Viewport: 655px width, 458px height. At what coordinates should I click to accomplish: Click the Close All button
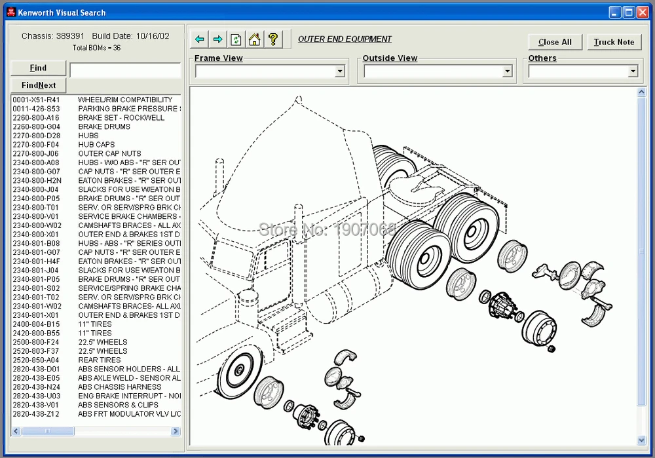[555, 42]
